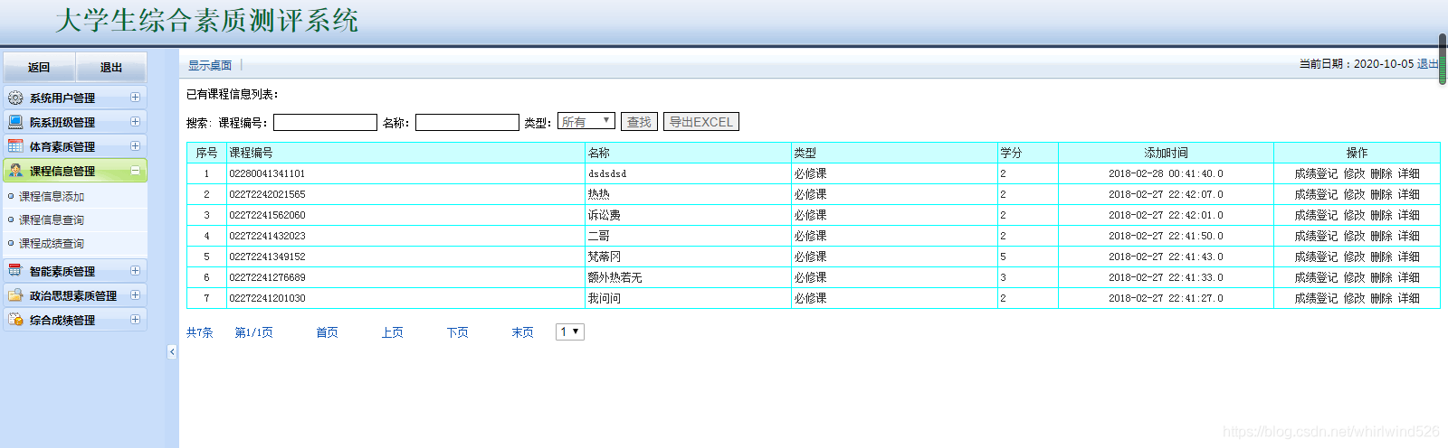Click 删除 for course dsdsdsd
Screen dimensions: 1448x448
(1381, 173)
